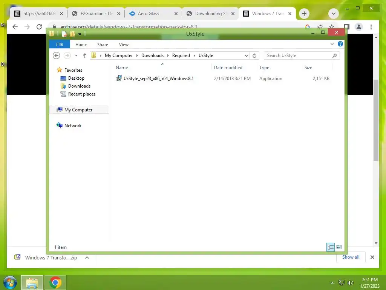Click the Properties quick access toolbar icon
The width and height of the screenshot is (386, 290).
coord(64,34)
